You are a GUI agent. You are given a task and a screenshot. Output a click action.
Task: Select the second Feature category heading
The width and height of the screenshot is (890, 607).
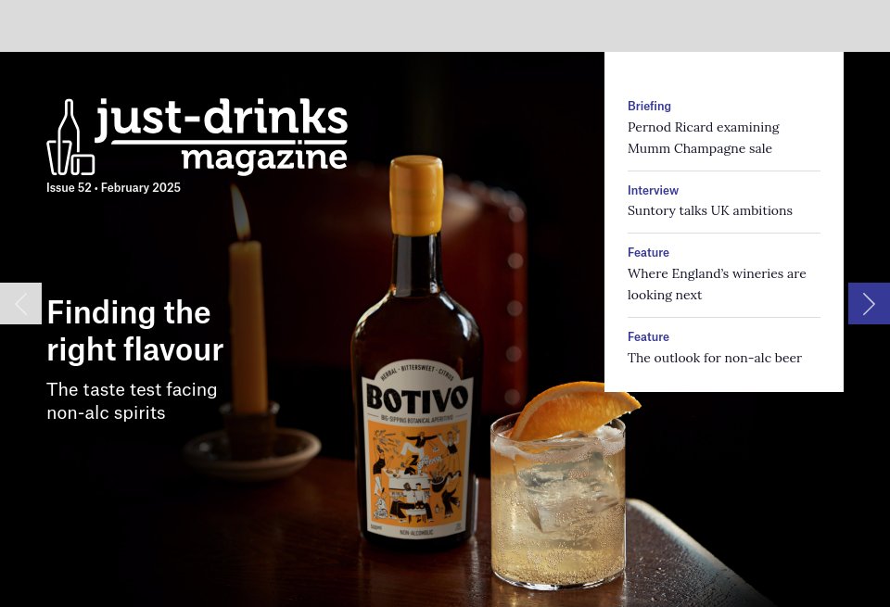click(648, 336)
